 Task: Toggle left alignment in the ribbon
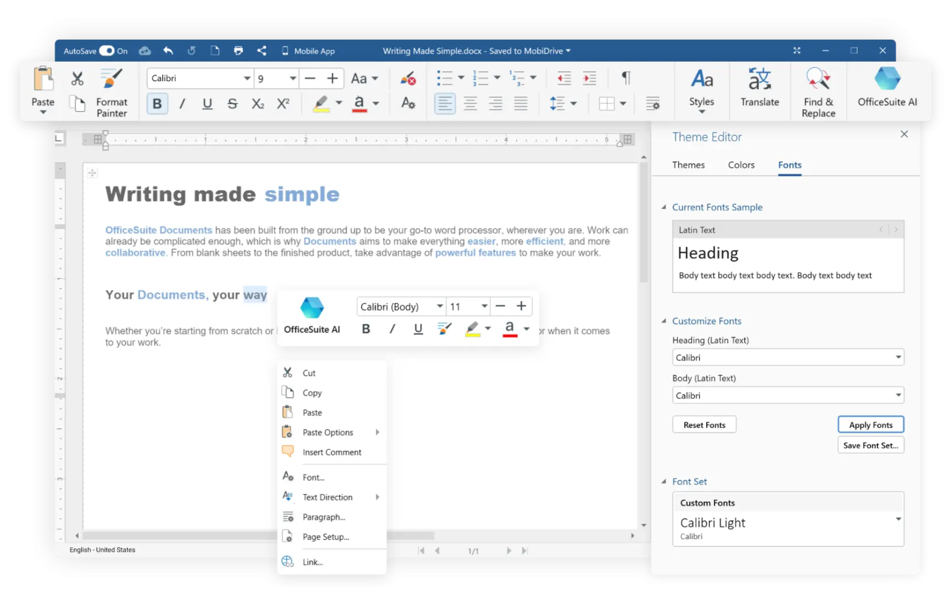tap(445, 104)
